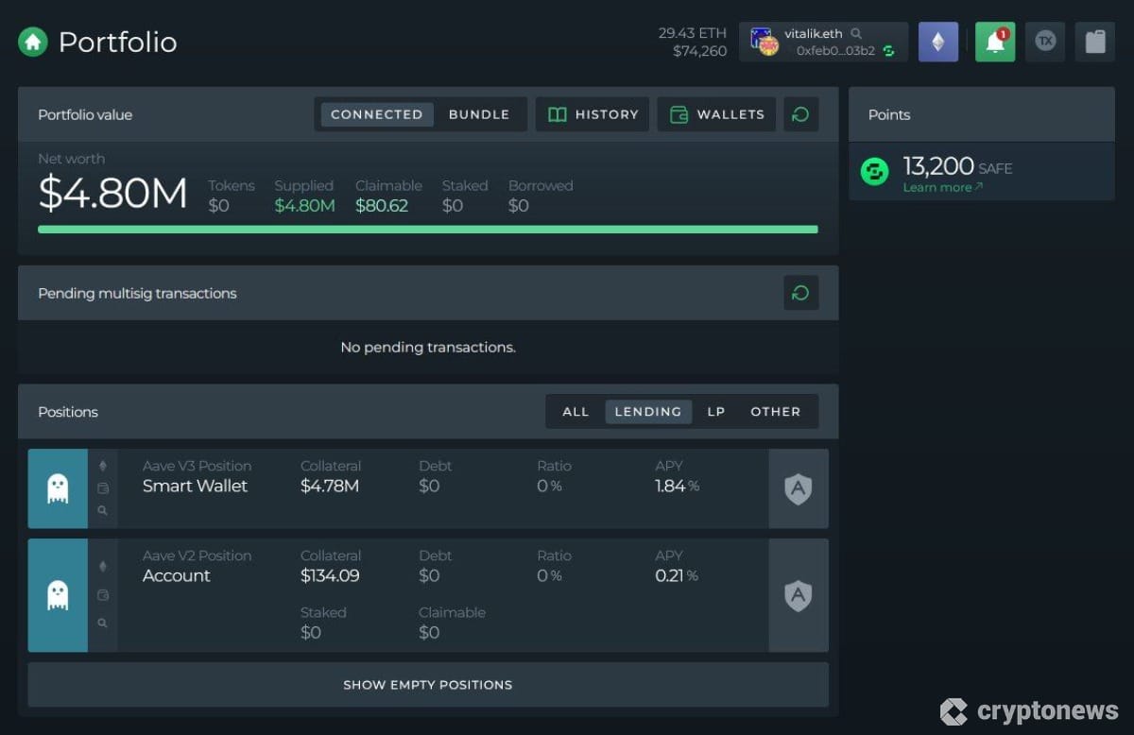Image resolution: width=1134 pixels, height=735 pixels.
Task: Show all positions with ALL filter
Action: (x=576, y=412)
